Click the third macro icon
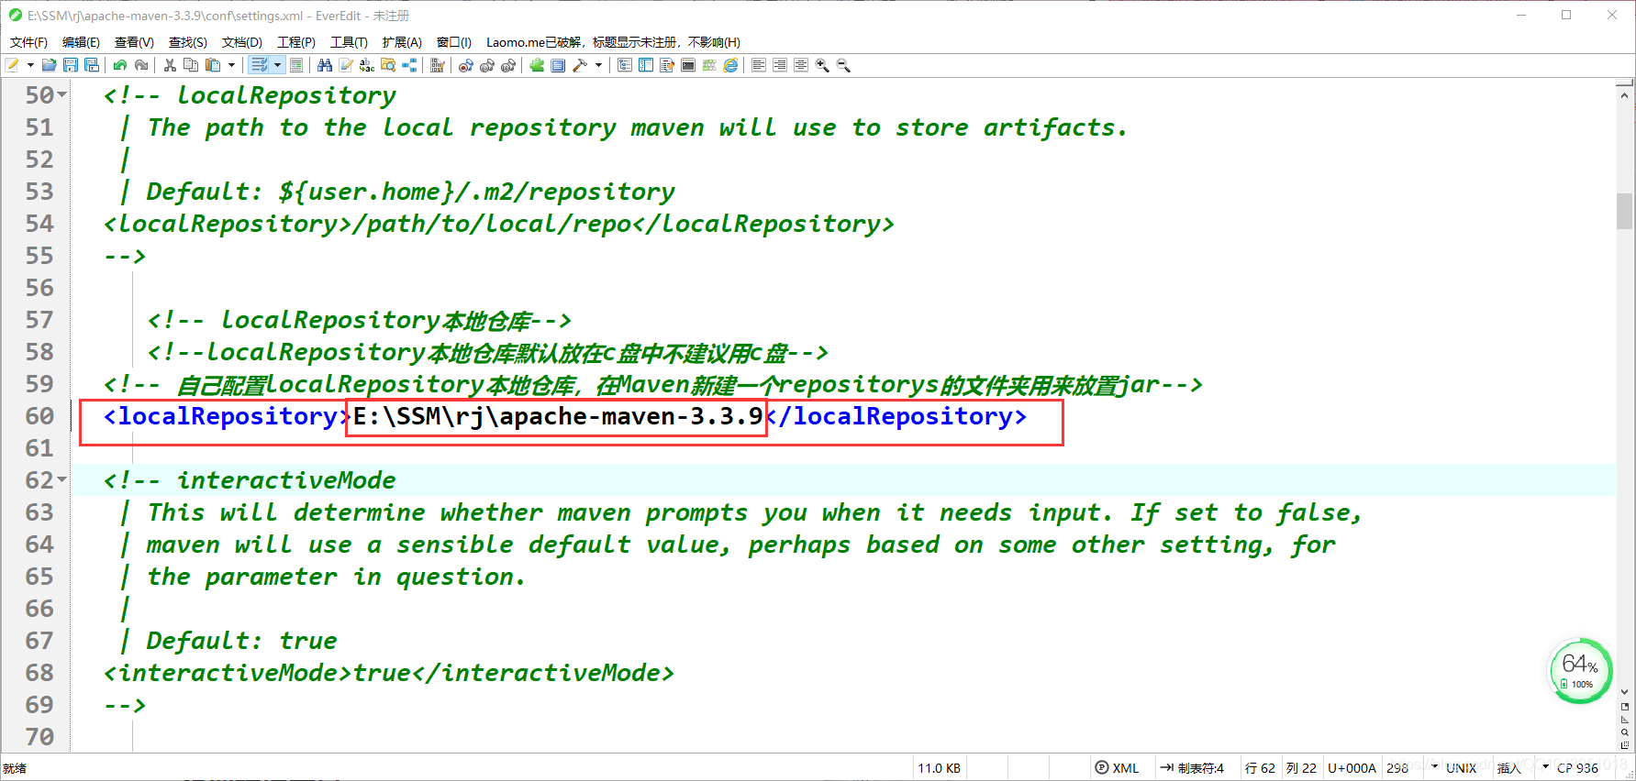 click(x=507, y=65)
